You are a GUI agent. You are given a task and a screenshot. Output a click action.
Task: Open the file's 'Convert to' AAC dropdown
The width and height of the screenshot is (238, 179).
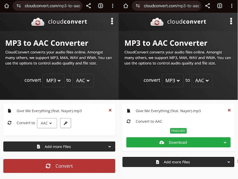[47, 123]
